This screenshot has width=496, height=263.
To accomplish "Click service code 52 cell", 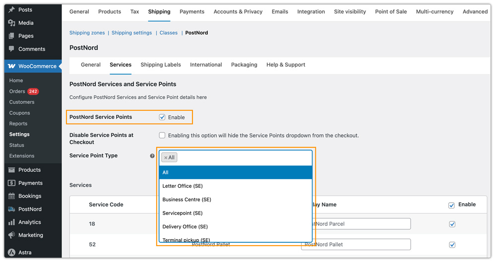I will (92, 244).
